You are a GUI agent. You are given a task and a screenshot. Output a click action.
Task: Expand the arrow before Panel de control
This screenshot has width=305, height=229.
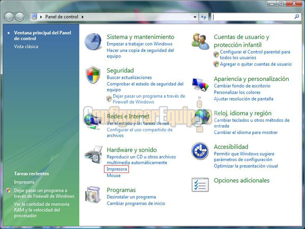coord(41,17)
